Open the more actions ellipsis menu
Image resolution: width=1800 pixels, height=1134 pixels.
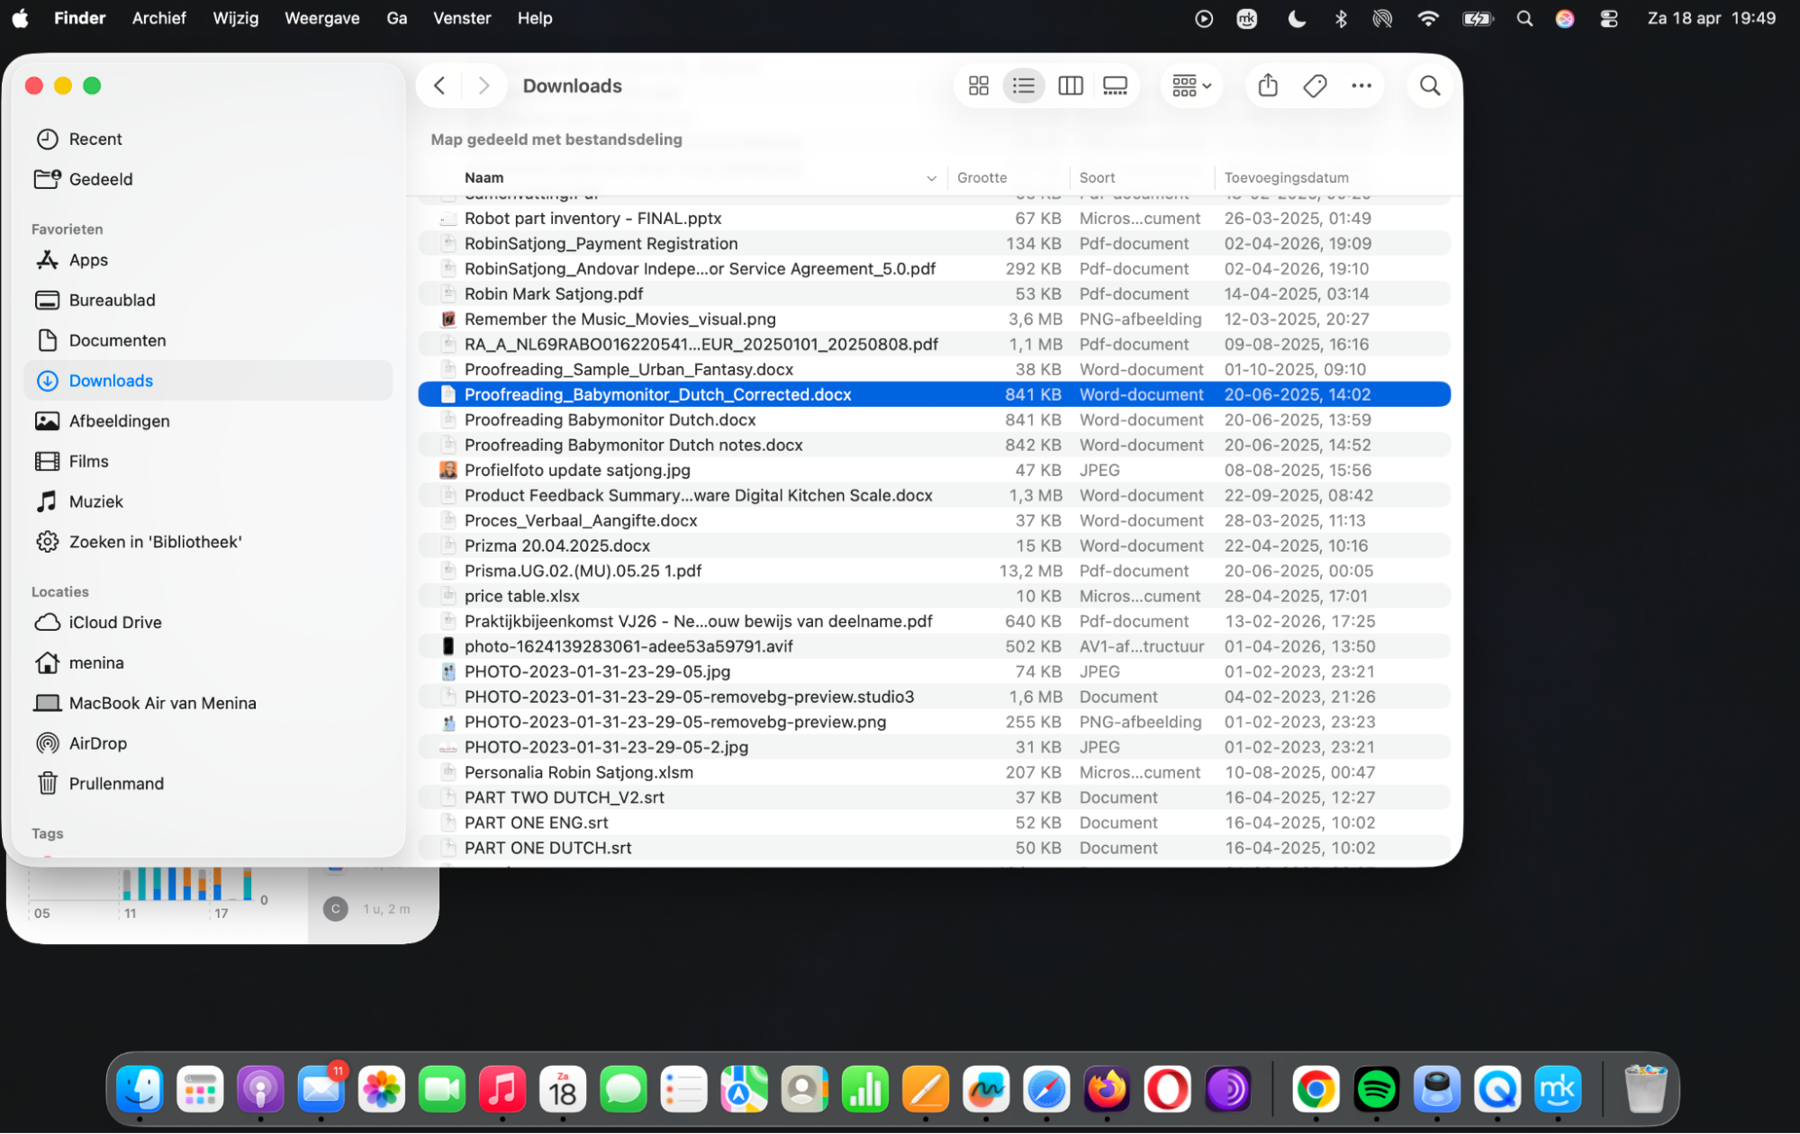pyautogui.click(x=1361, y=85)
